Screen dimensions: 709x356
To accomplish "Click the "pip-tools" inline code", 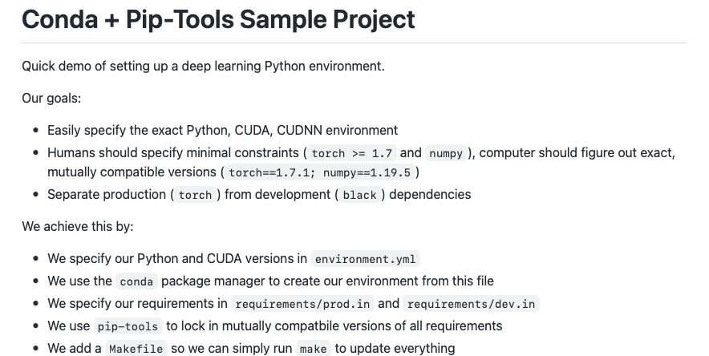I will [x=128, y=326].
